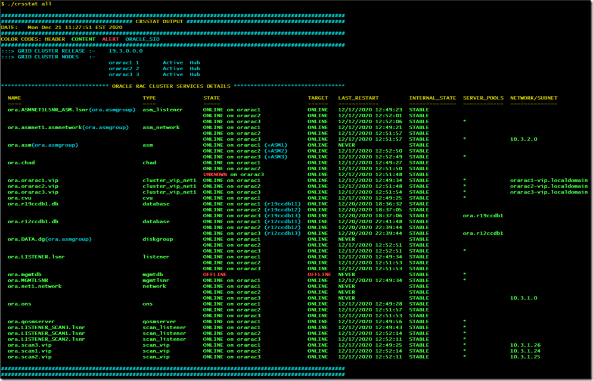Image resolution: width=593 pixels, height=381 pixels.
Task: Click the 'TYPE' column header
Action: pos(149,98)
